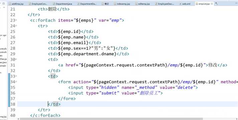This screenshot has height=120, width=238.
Task: Click the ${emp.id} expression on line 25
Action: pos(69,32)
